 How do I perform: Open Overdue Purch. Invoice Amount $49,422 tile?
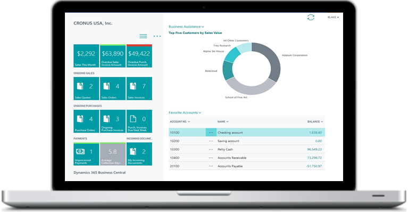click(x=139, y=56)
